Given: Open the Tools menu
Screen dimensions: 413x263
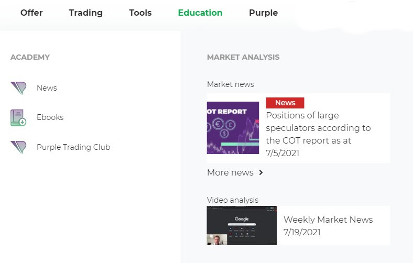Looking at the screenshot, I should point(140,13).
